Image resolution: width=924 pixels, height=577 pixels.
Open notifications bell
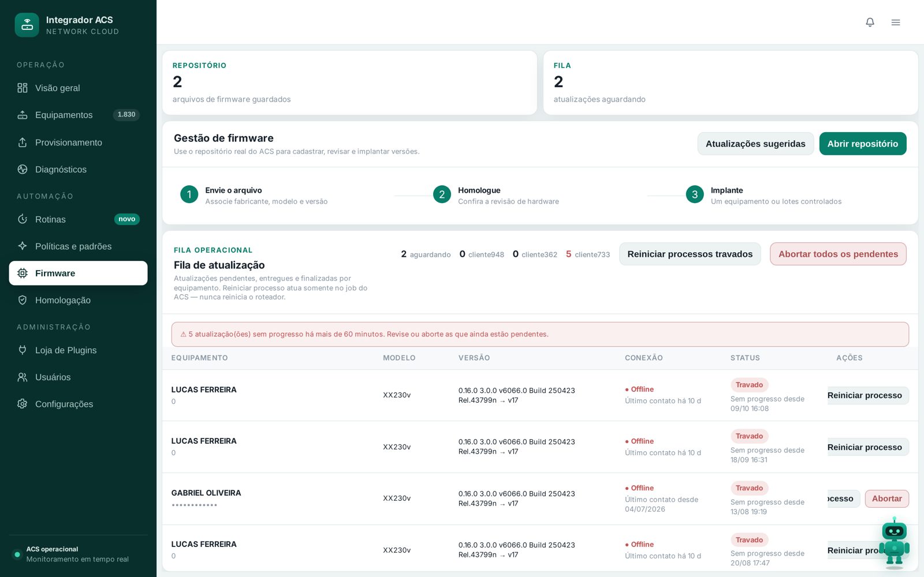coord(870,23)
